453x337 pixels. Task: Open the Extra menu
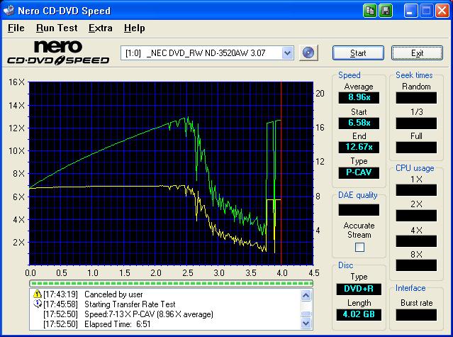tap(100, 28)
